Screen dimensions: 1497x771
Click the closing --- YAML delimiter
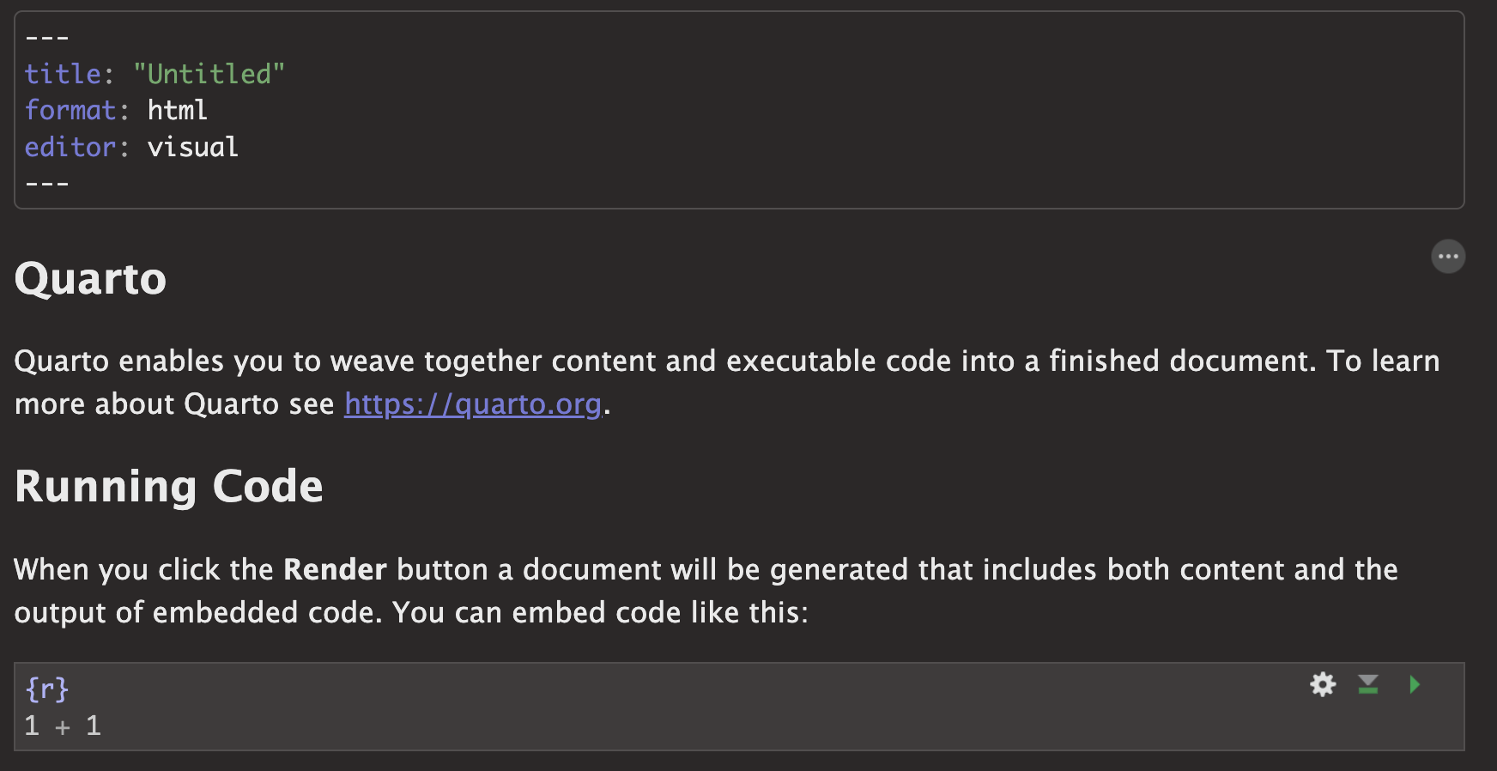pyautogui.click(x=47, y=184)
